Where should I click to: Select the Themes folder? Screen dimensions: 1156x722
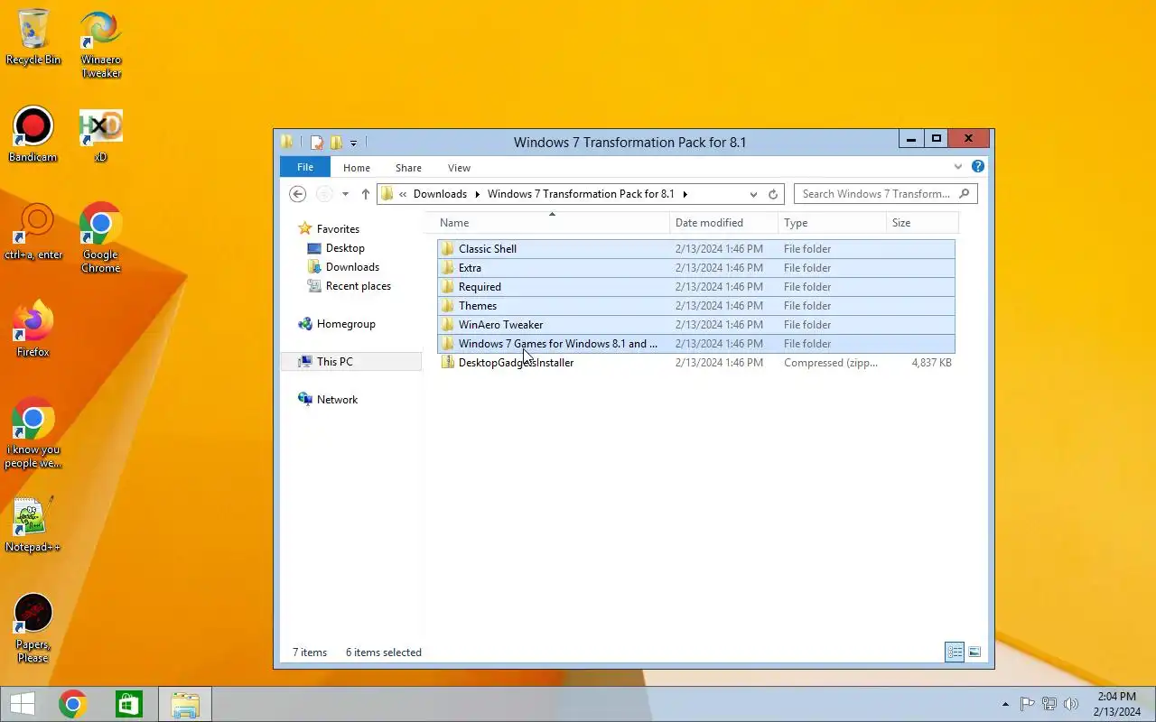coord(695,306)
